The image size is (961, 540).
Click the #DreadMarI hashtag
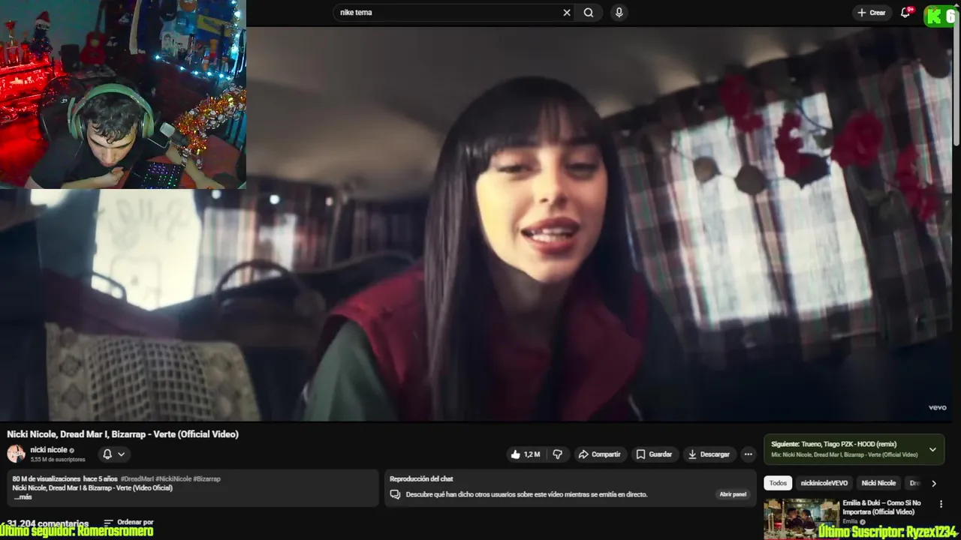138,478
